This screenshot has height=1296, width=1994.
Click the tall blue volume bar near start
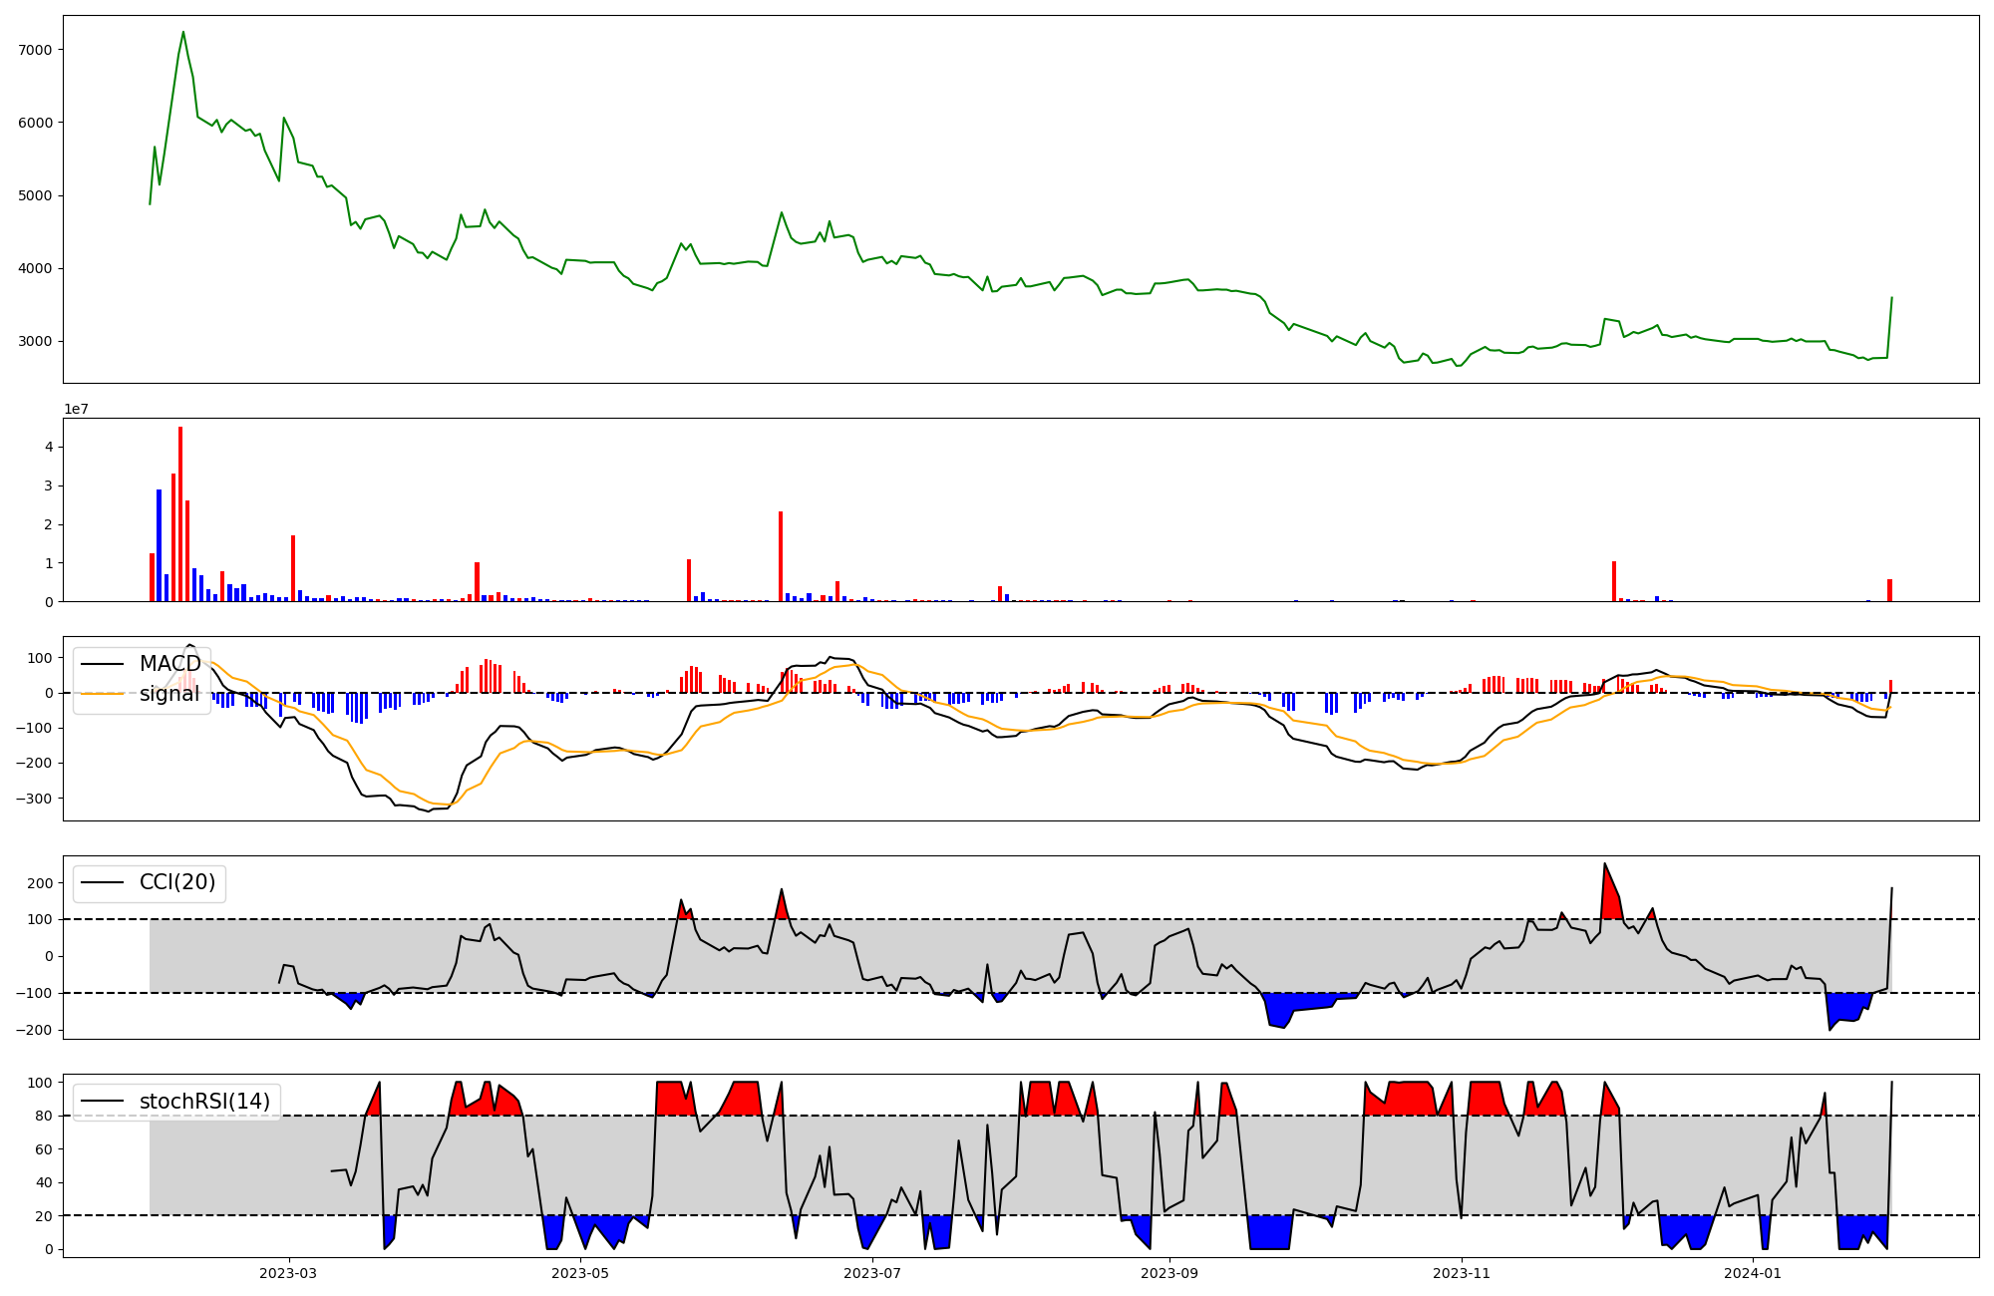point(159,544)
